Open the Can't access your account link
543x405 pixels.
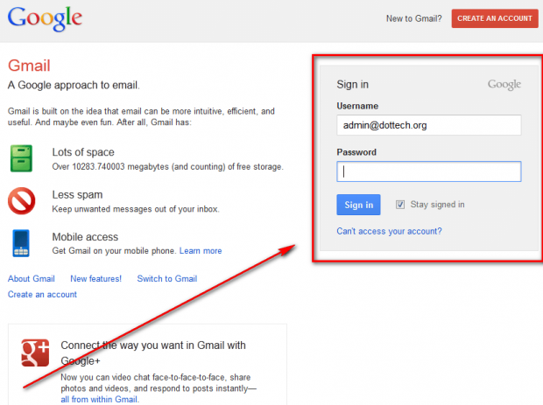click(389, 231)
